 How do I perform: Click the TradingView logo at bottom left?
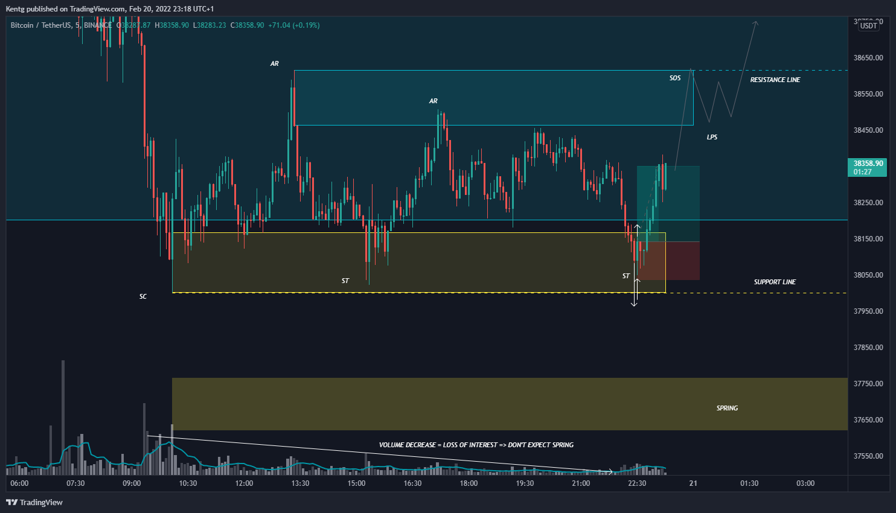[34, 502]
